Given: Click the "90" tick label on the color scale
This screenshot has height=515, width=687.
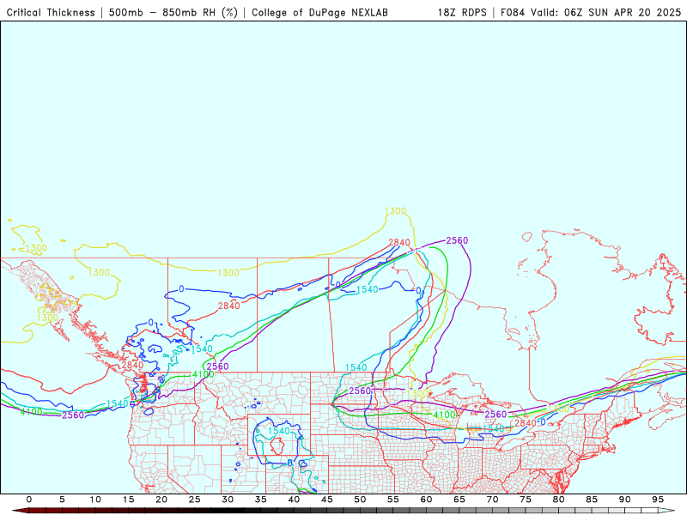Looking at the screenshot, I should 625,500.
